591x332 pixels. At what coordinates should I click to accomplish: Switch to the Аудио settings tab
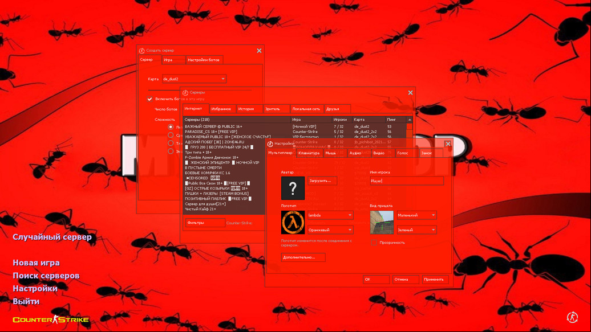pyautogui.click(x=359, y=153)
